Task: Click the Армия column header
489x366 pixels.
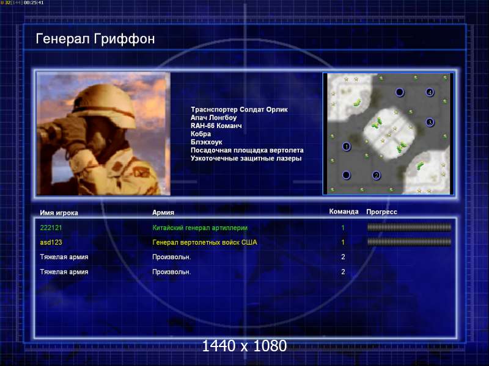Action: pyautogui.click(x=163, y=212)
